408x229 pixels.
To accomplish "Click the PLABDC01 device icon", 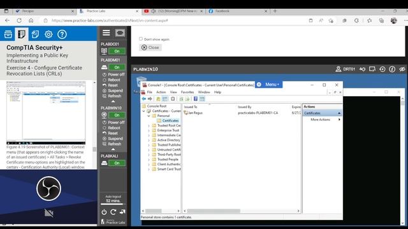I will [104, 51].
